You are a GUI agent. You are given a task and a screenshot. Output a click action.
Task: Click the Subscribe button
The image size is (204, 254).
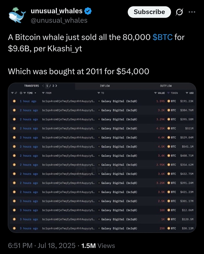(149, 11)
